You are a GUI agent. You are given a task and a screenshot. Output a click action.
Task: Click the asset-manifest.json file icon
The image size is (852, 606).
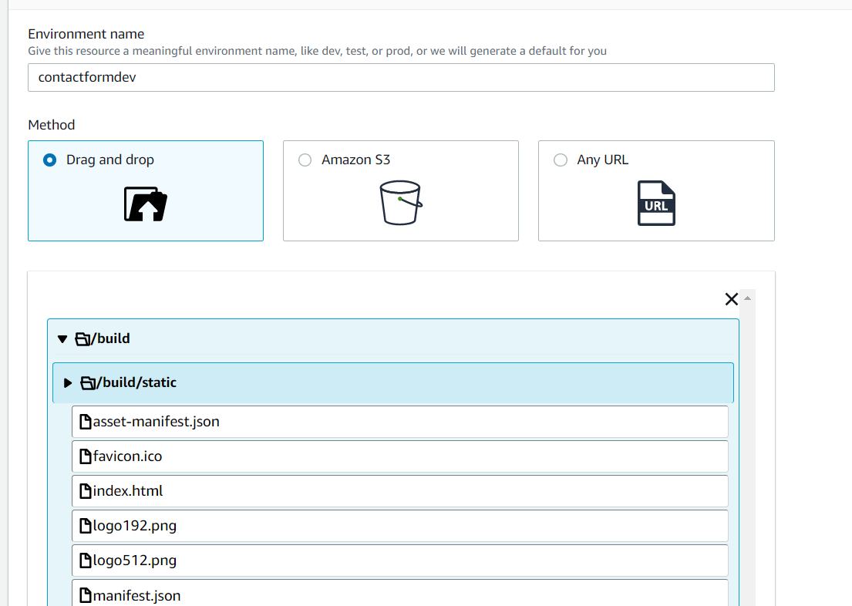click(x=86, y=422)
